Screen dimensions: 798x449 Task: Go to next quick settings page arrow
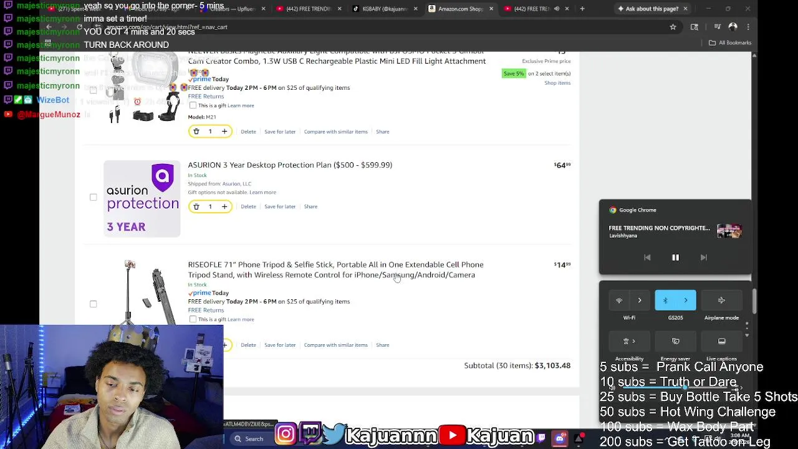click(x=747, y=335)
